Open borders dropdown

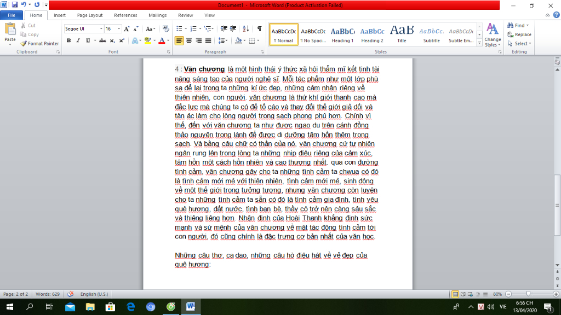(258, 40)
